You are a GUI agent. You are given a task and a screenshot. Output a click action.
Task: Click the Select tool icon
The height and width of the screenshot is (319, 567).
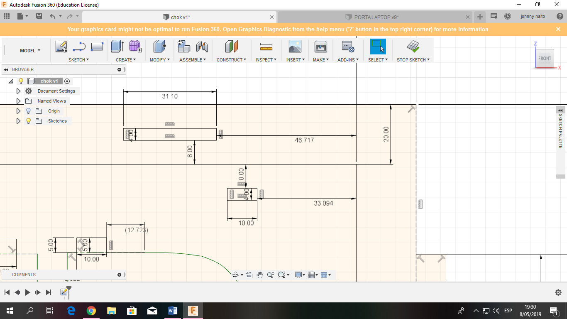pos(378,47)
